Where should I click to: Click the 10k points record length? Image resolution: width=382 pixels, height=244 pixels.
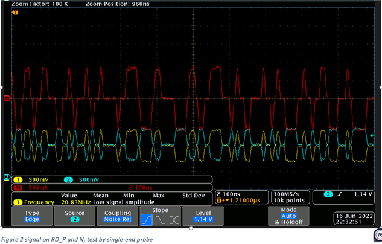289,201
